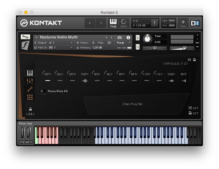Select the 1BNV articulation slot
Image resolution: width=219 pixels, height=169 pixels.
point(97,77)
